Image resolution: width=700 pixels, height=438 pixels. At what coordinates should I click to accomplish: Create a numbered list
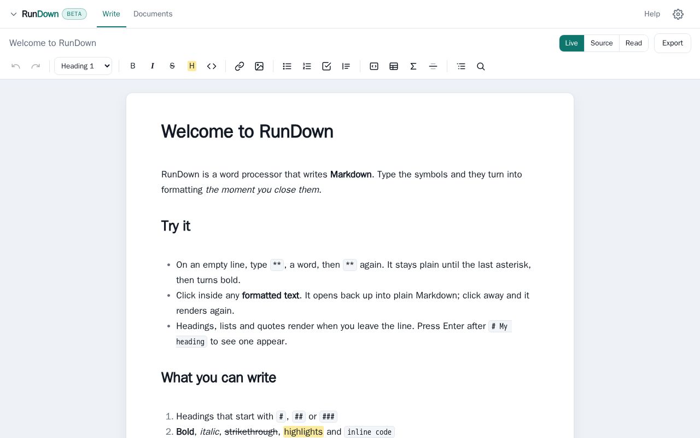click(x=307, y=66)
